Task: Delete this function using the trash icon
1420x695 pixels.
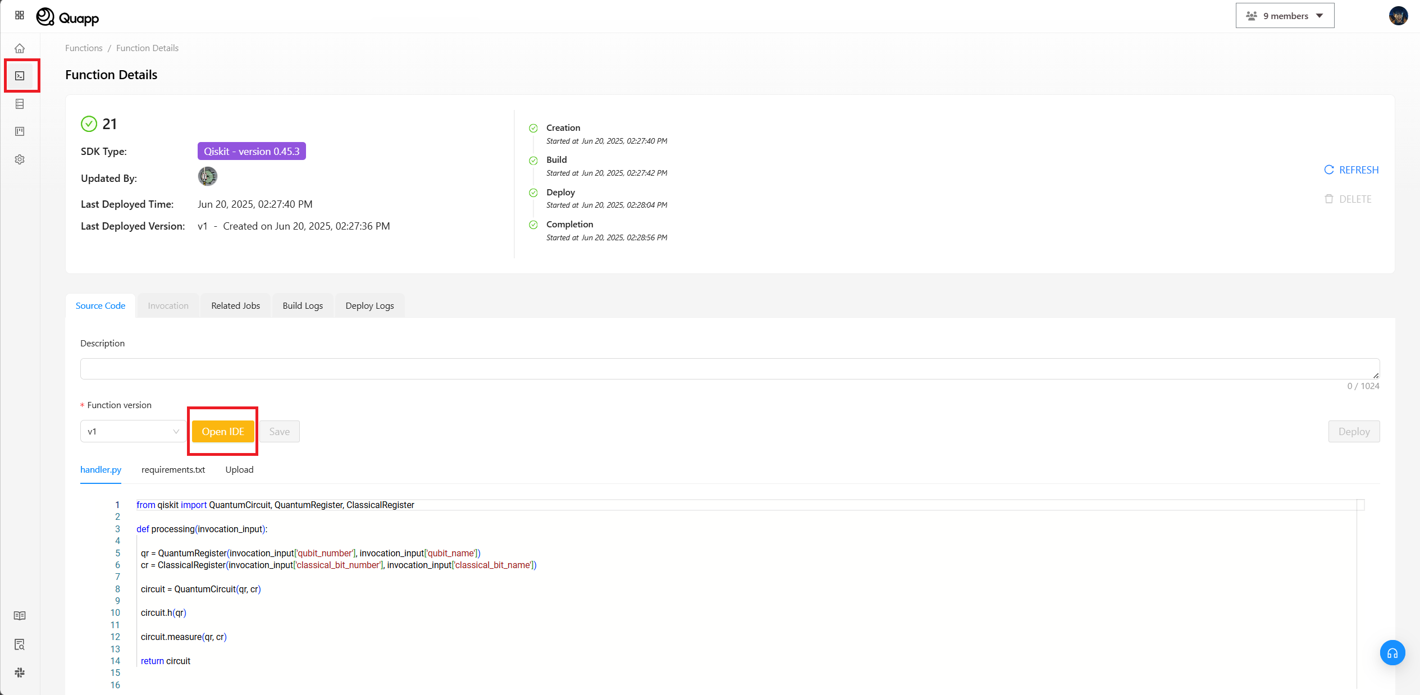Action: tap(1348, 199)
